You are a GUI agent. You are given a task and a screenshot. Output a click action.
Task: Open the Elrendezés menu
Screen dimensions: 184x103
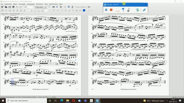(x=40, y=4)
